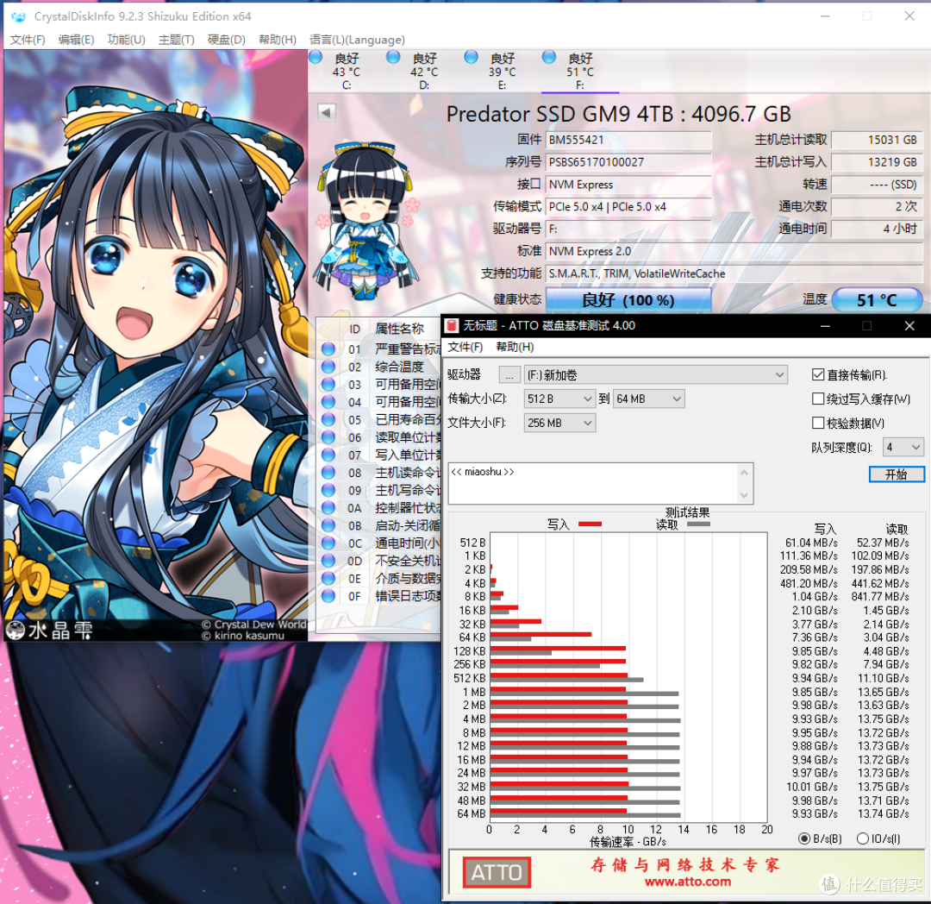Viewport: 931px width, 904px height.
Task: Open the queue depth dropdown showing 4
Action: click(903, 447)
